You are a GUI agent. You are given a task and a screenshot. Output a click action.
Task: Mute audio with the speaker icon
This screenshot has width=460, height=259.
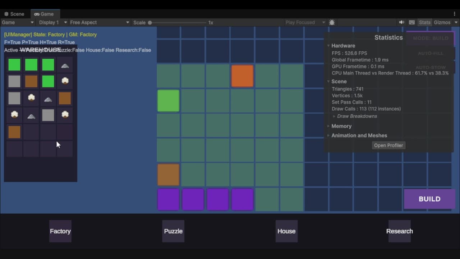(401, 22)
